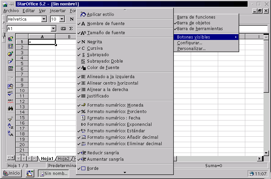Click the spellcheck ABC icon in left toolbar
Viewport: 271px width, 179px height.
[x=11, y=93]
